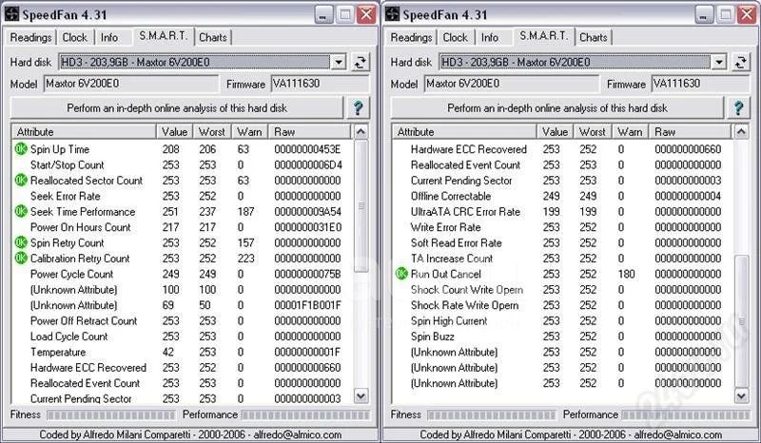Click the Raw column header in right window
The image size is (761, 443).
[x=689, y=131]
